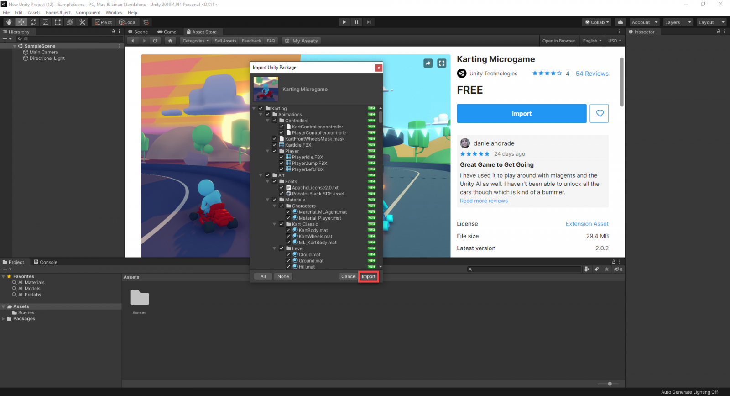This screenshot has height=396, width=730.
Task: Open Read more reviews link
Action: pos(484,201)
